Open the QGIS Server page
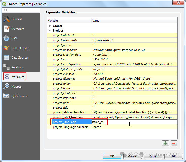The height and width of the screenshot is (162, 186). pyautogui.click(x=19, y=96)
